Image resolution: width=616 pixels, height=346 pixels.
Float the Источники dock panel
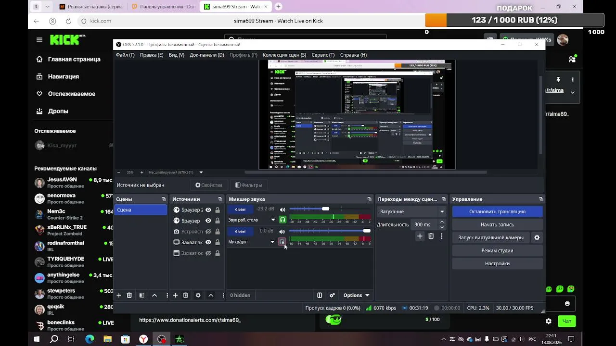pyautogui.click(x=220, y=199)
